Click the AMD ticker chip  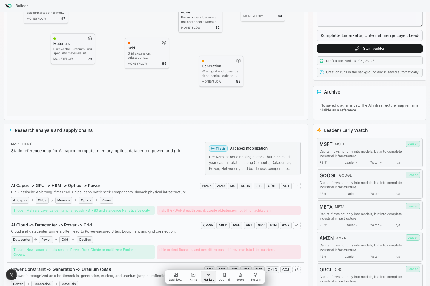click(x=221, y=186)
